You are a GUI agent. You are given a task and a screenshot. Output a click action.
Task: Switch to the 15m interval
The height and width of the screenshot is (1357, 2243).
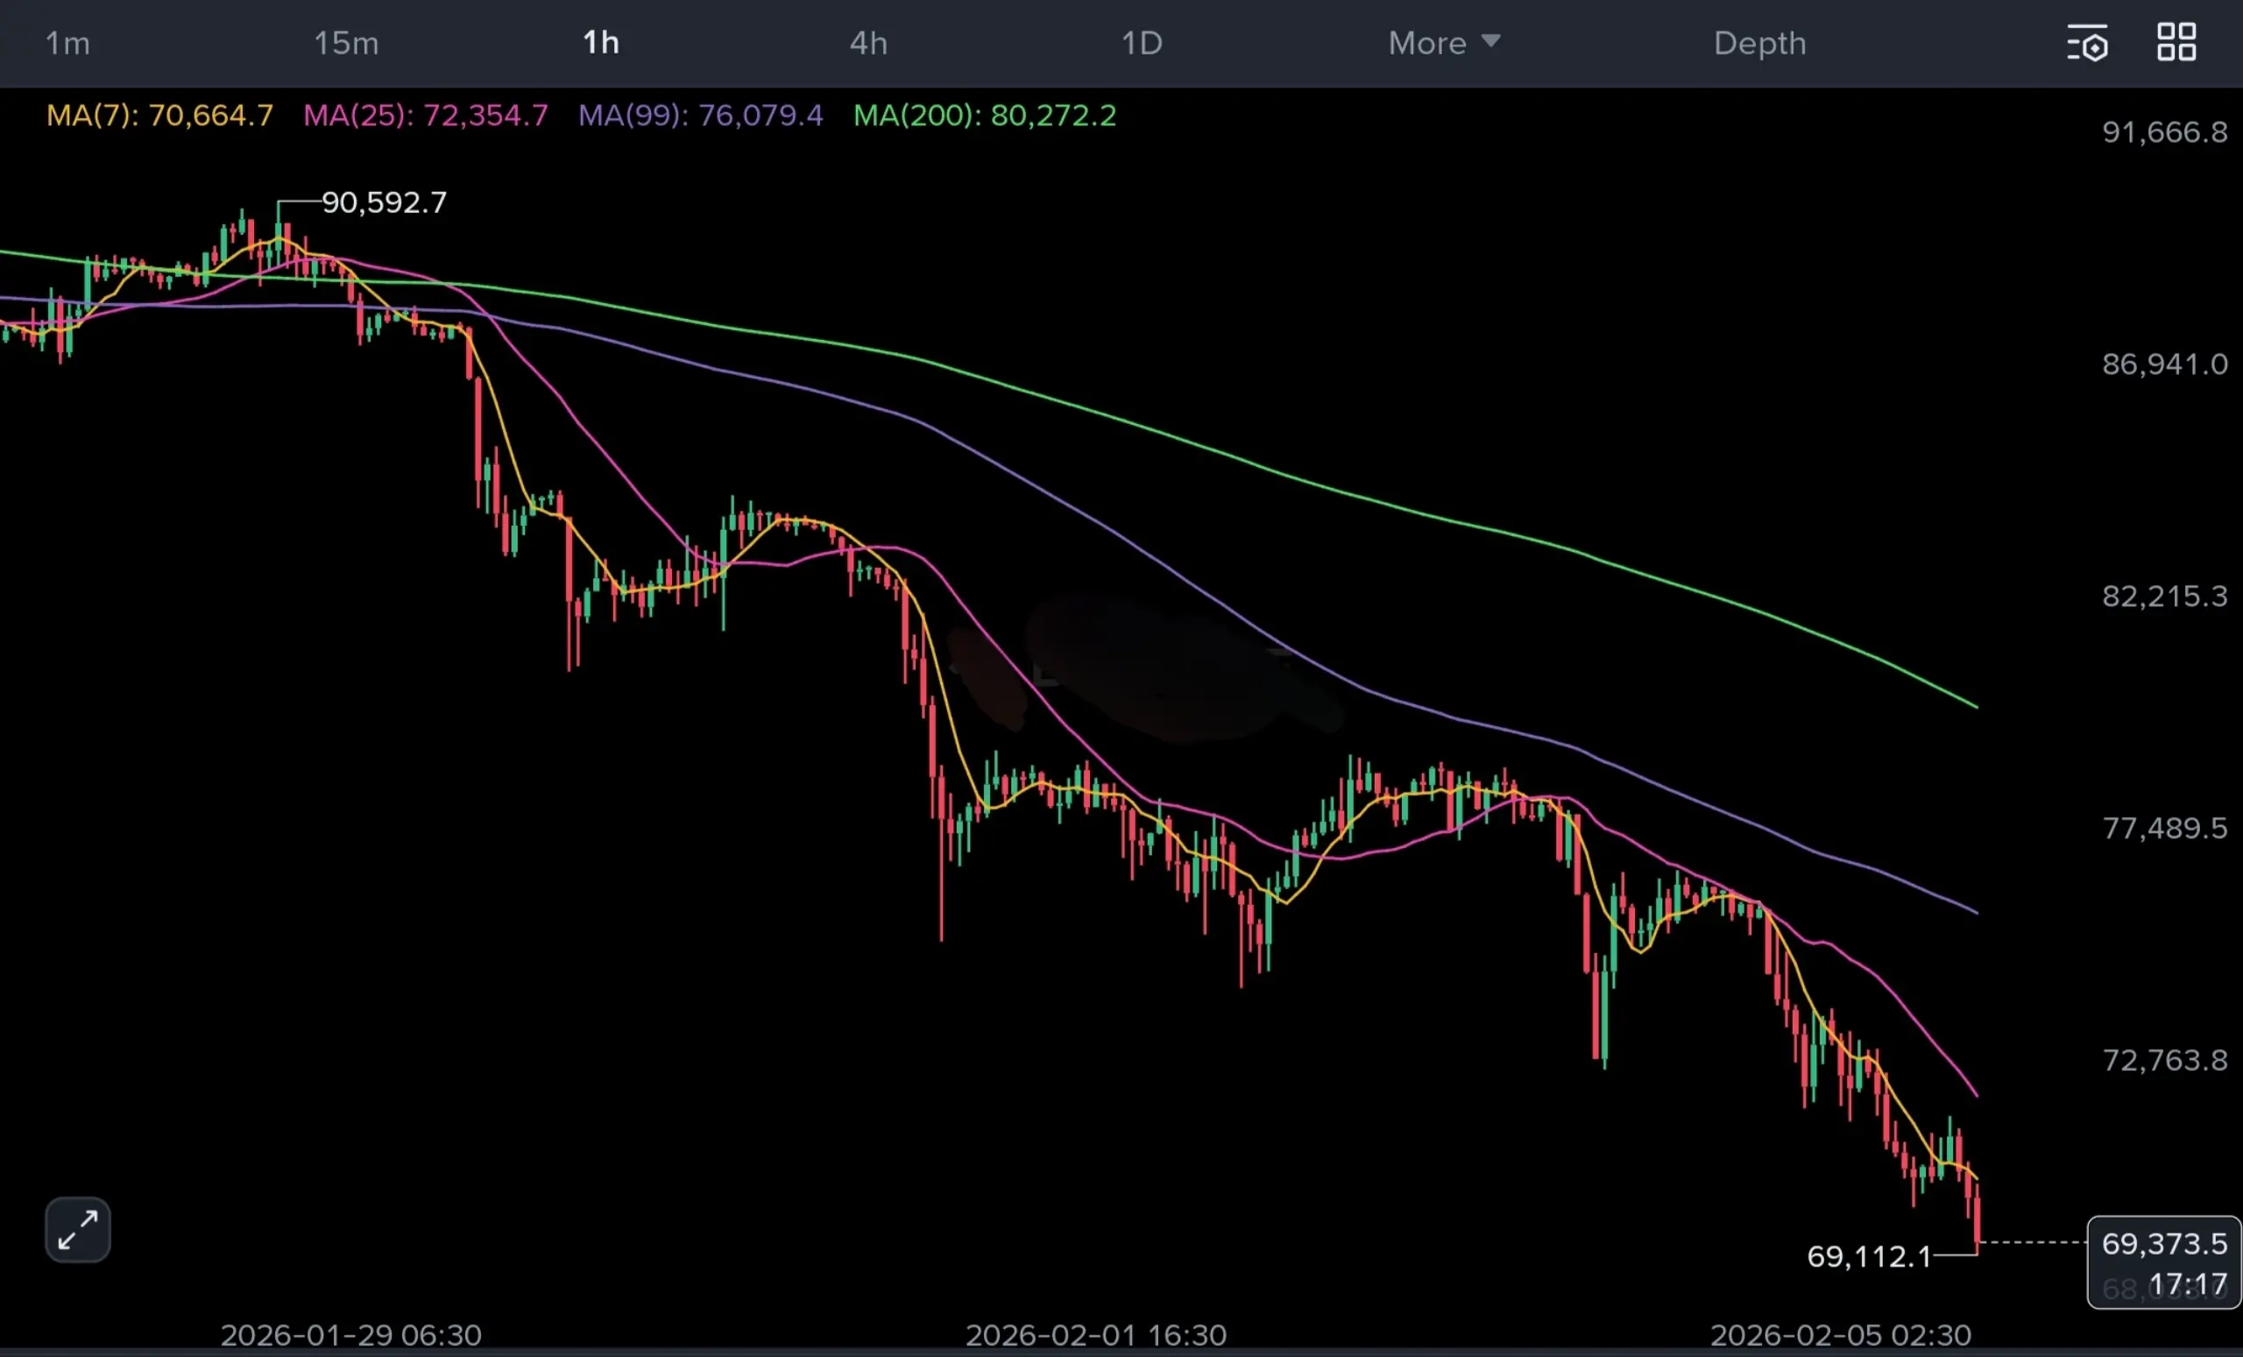point(346,43)
